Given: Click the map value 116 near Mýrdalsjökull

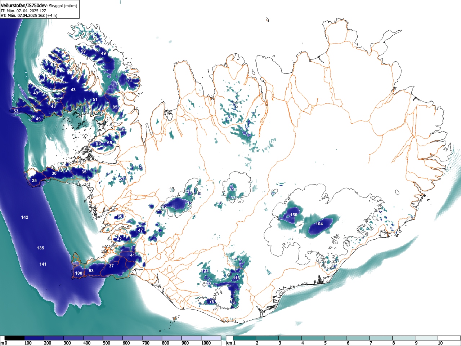Looking at the screenshot, I should point(236,278).
